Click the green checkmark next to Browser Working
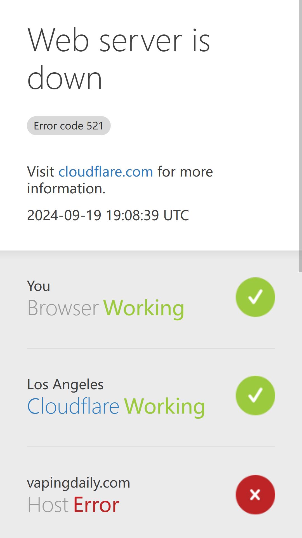 [255, 297]
